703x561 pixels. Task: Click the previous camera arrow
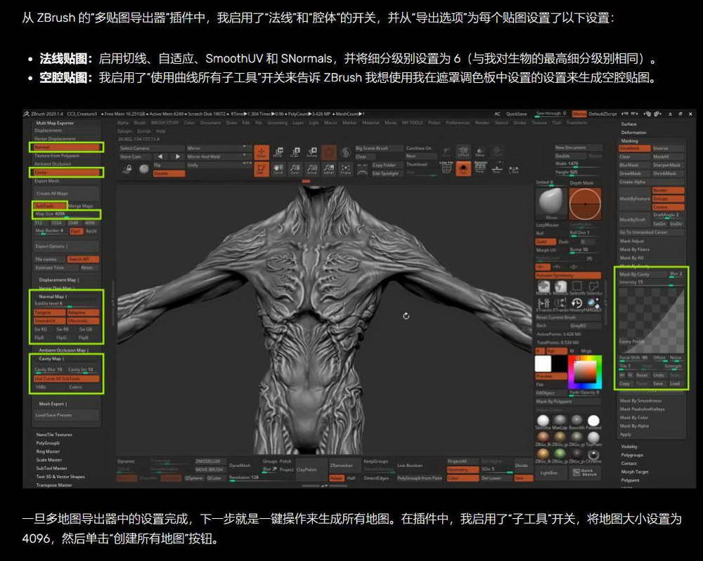click(160, 157)
